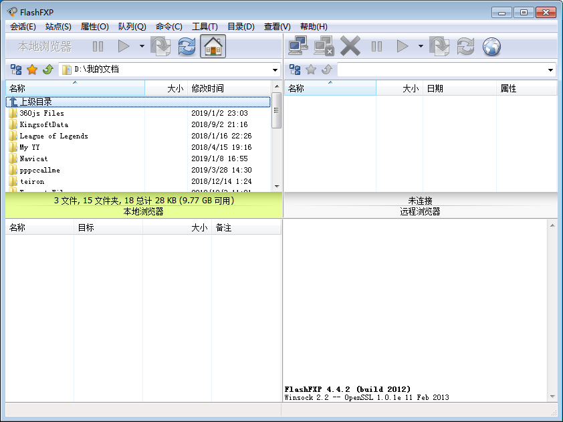
Task: Click the remote pane pause icon
Action: (376, 46)
